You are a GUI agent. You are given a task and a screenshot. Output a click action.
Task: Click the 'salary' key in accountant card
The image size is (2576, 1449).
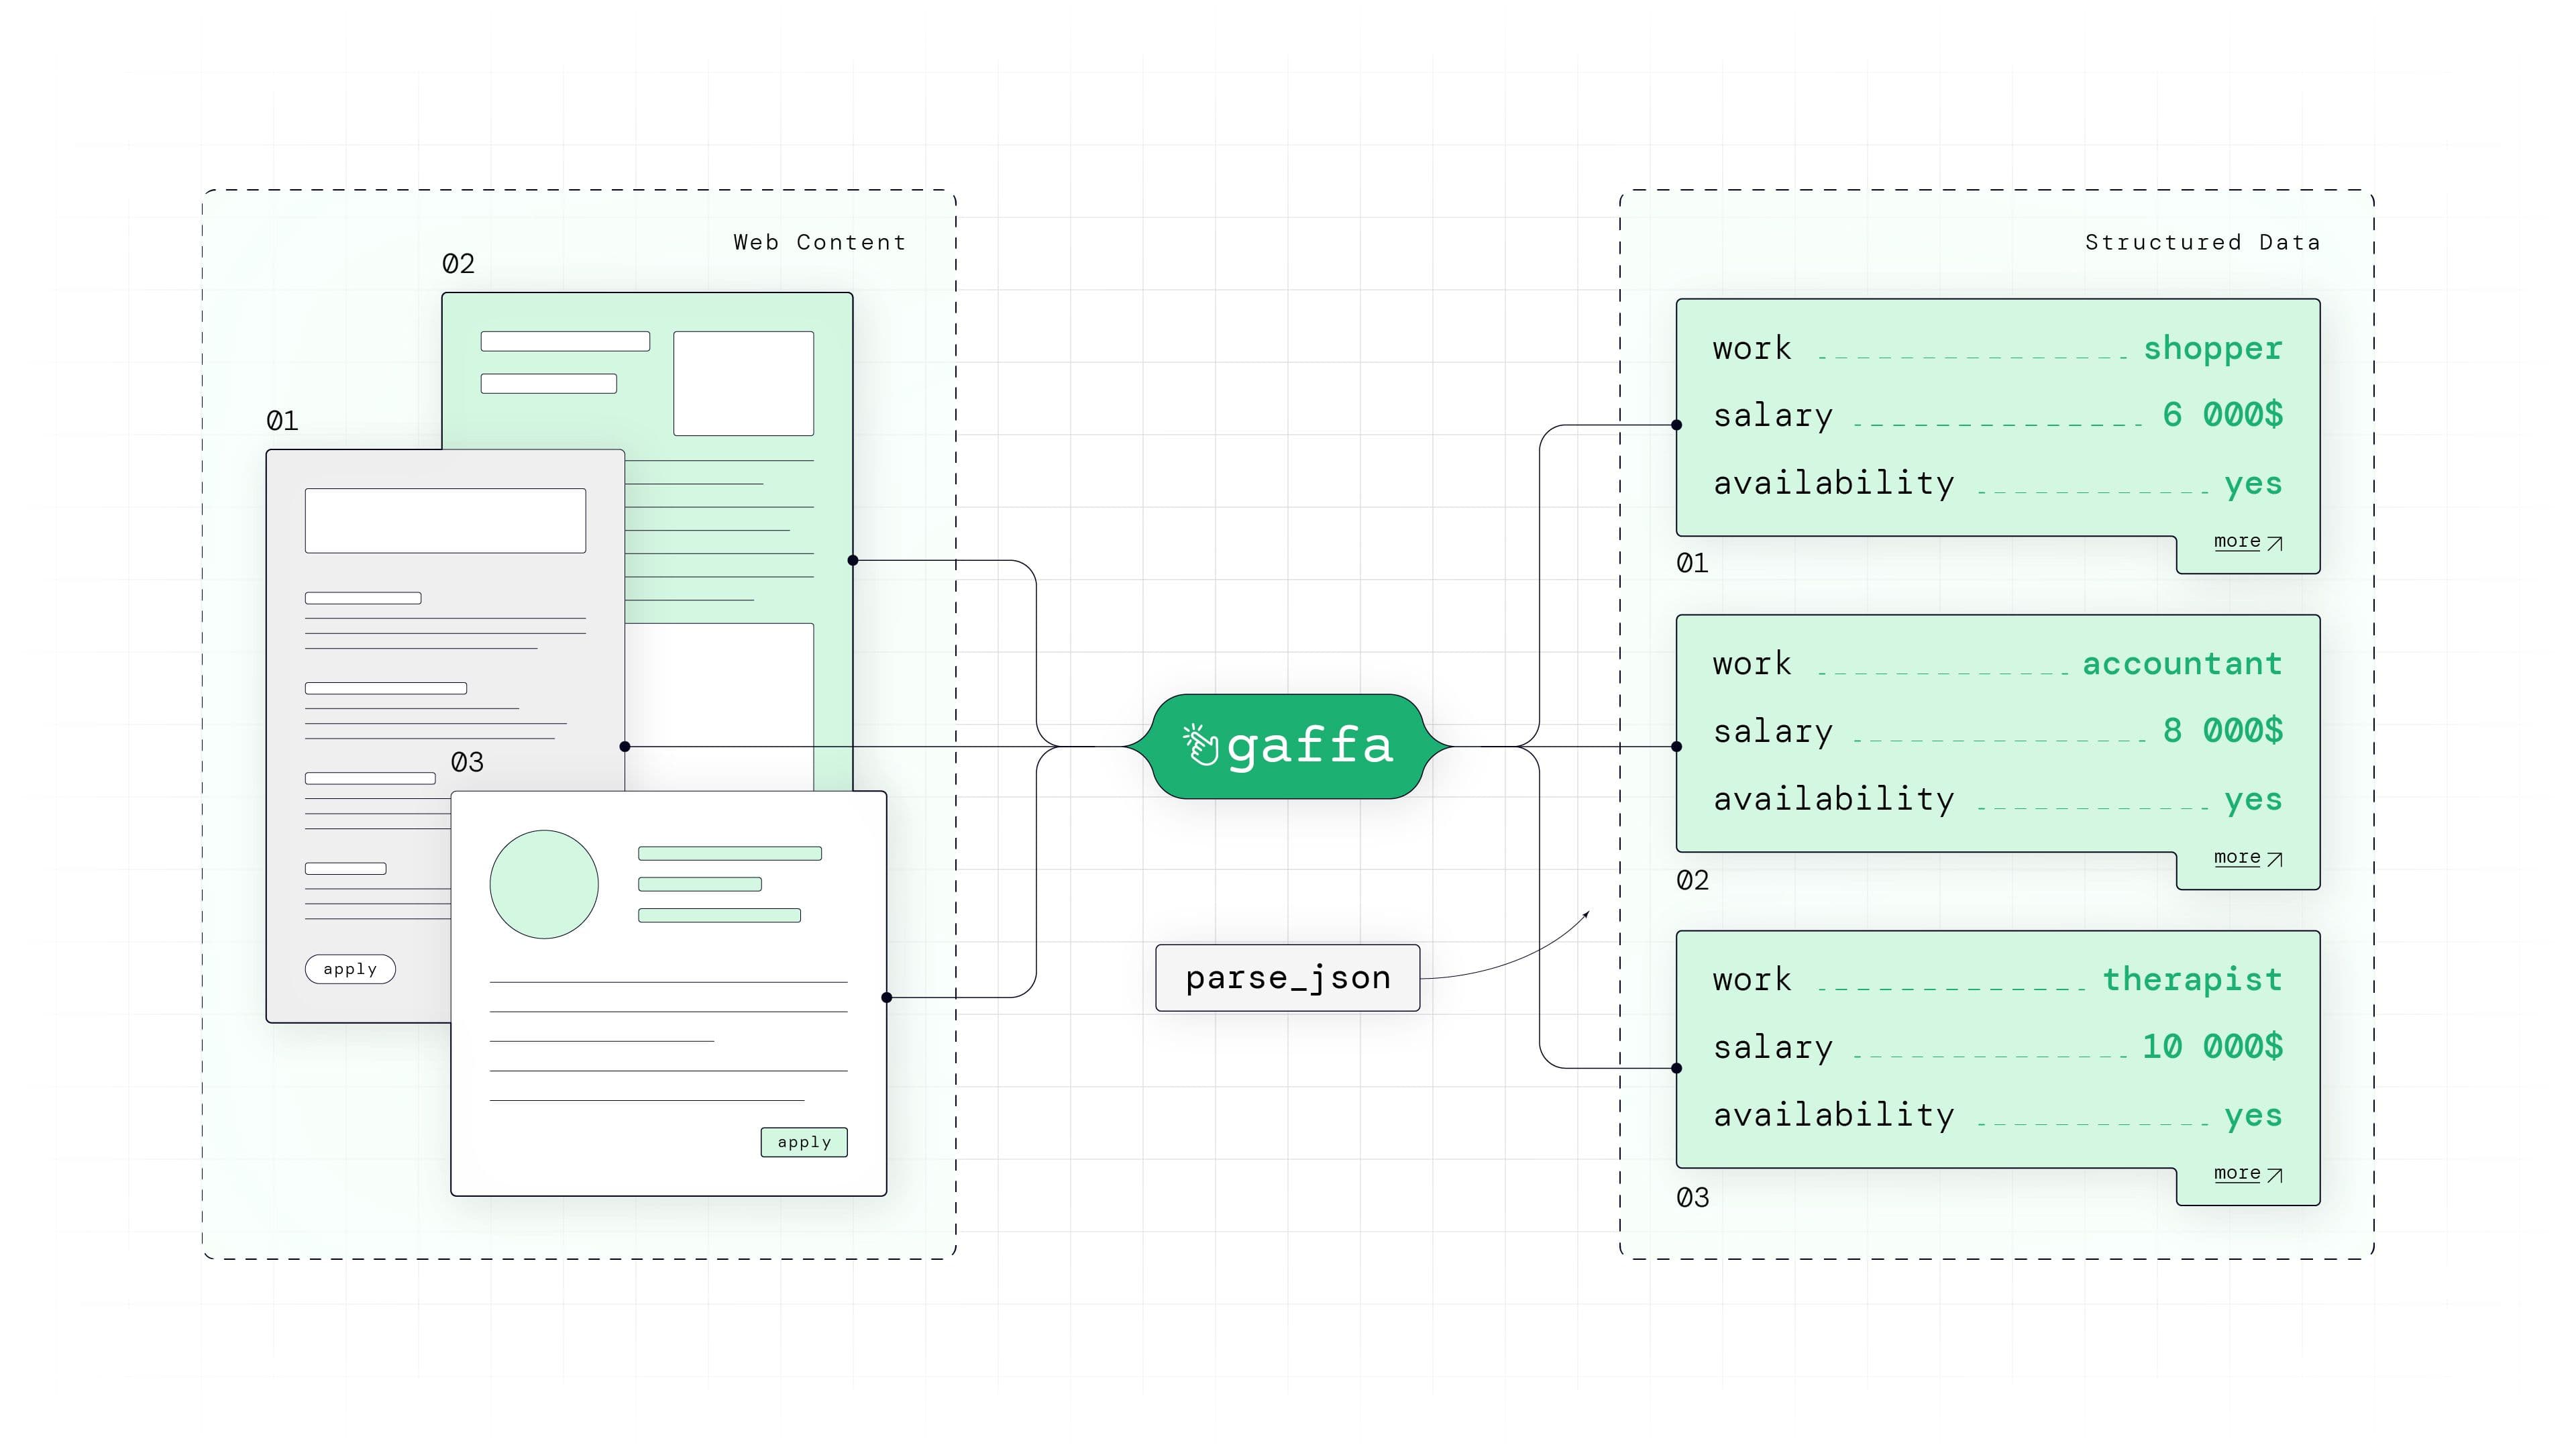[1773, 732]
